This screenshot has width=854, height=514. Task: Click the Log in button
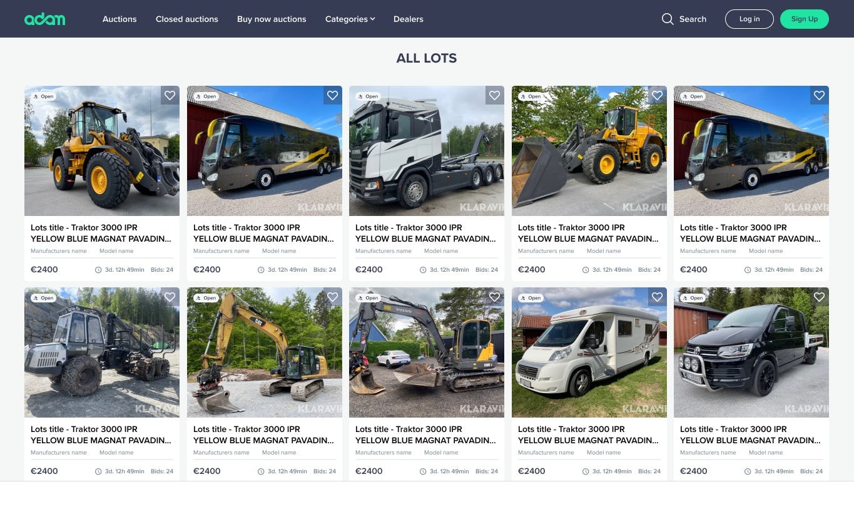750,19
